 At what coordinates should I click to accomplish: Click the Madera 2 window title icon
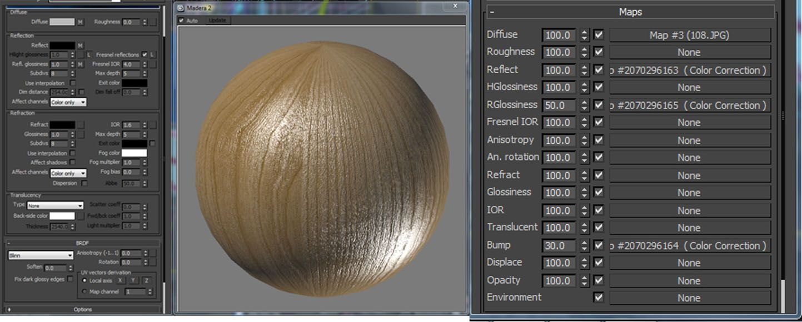point(181,7)
